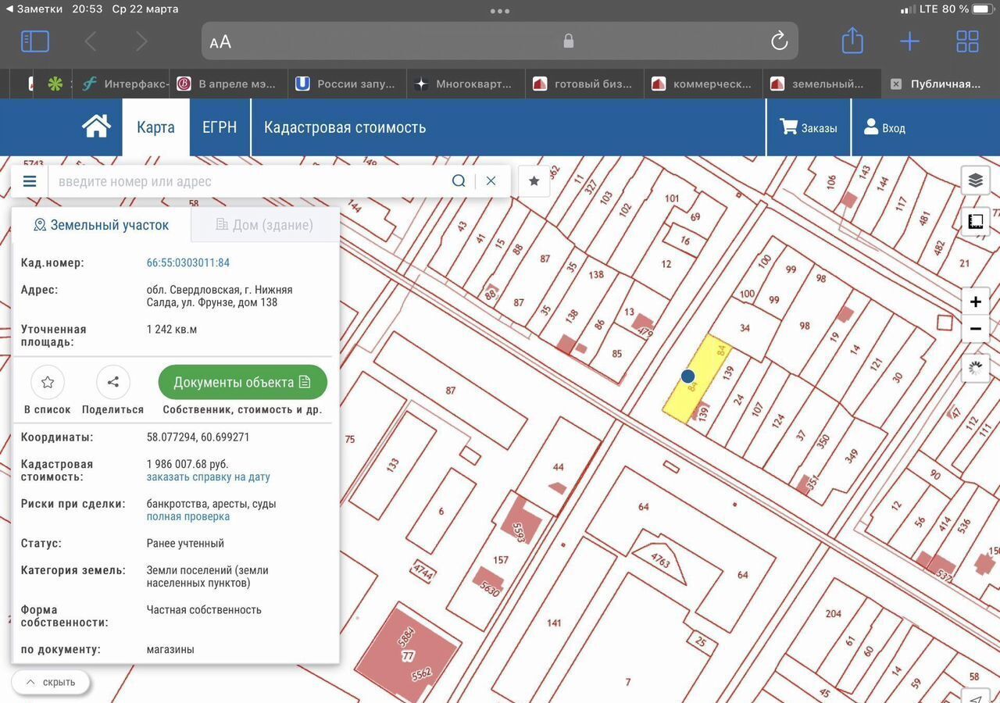Switch to the Земельный участок tab

point(102,225)
